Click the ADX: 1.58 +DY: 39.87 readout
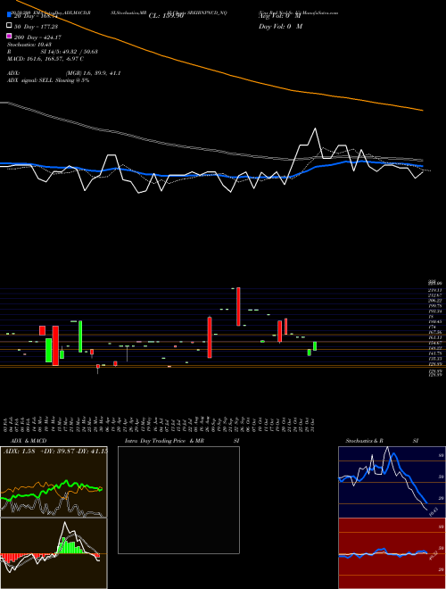Viewport: 446px width, 589px height. (x=55, y=452)
